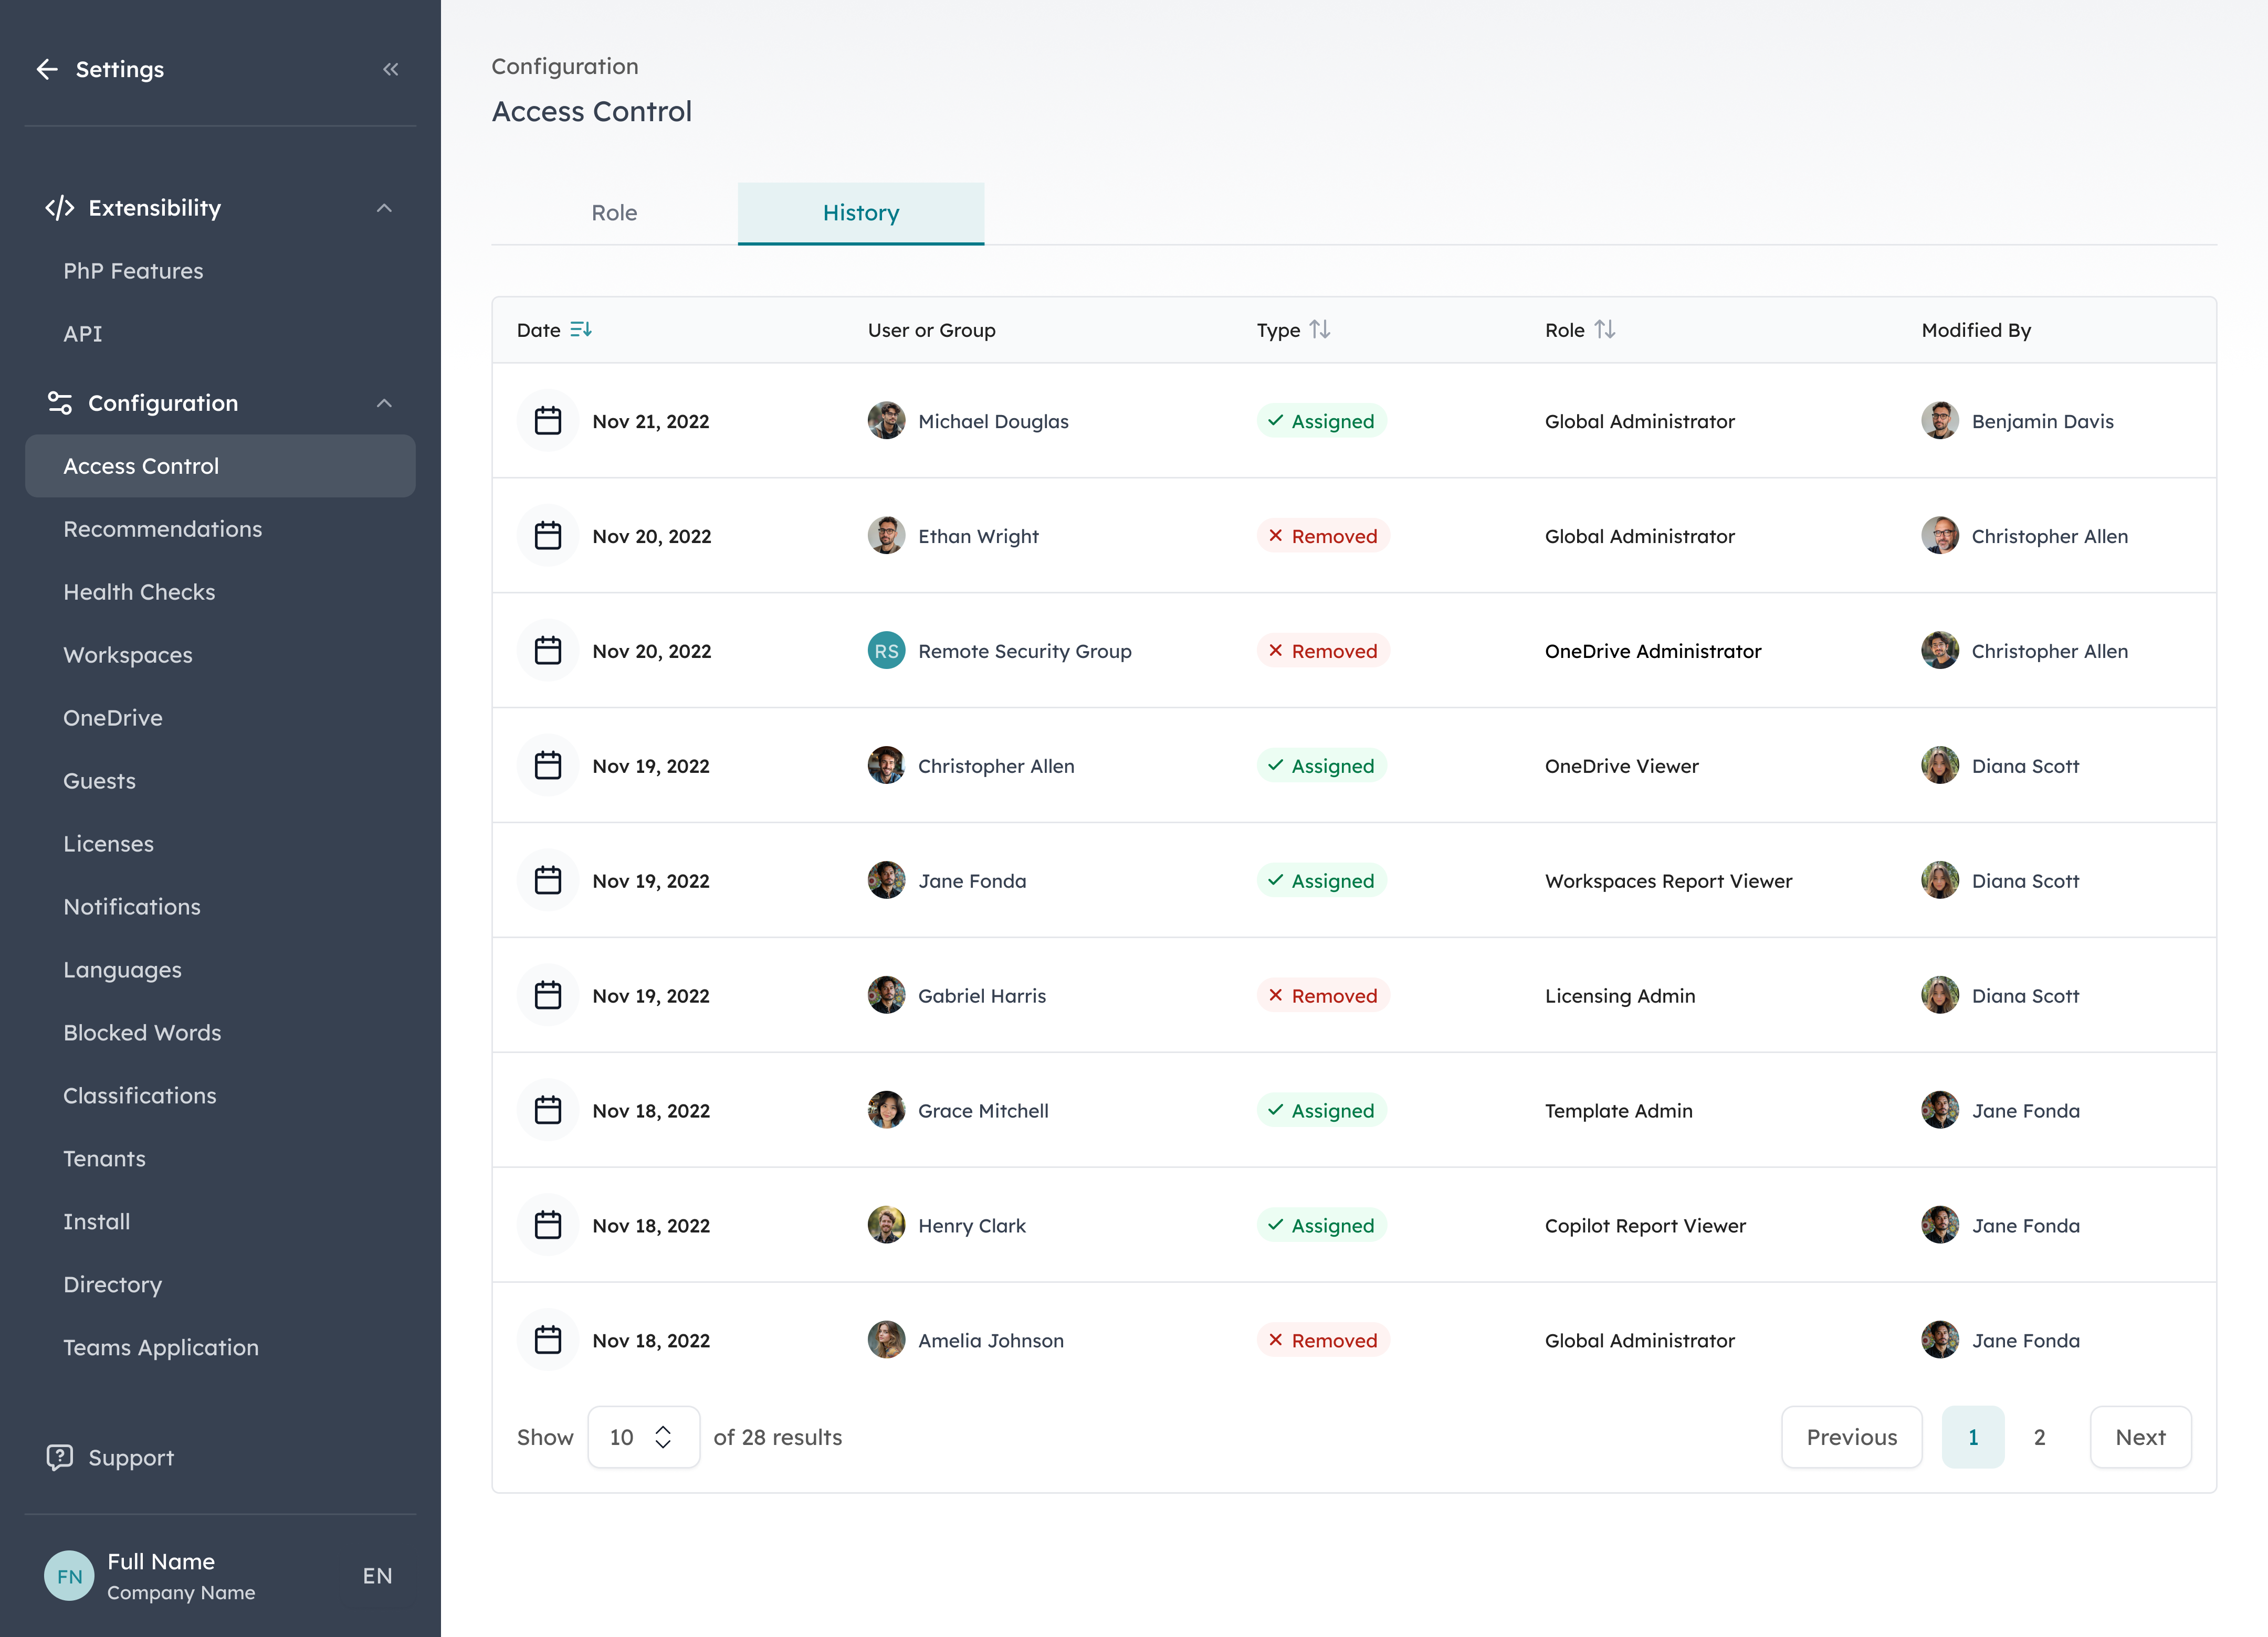
Task: Click the back arrow beside Settings
Action: 47,69
